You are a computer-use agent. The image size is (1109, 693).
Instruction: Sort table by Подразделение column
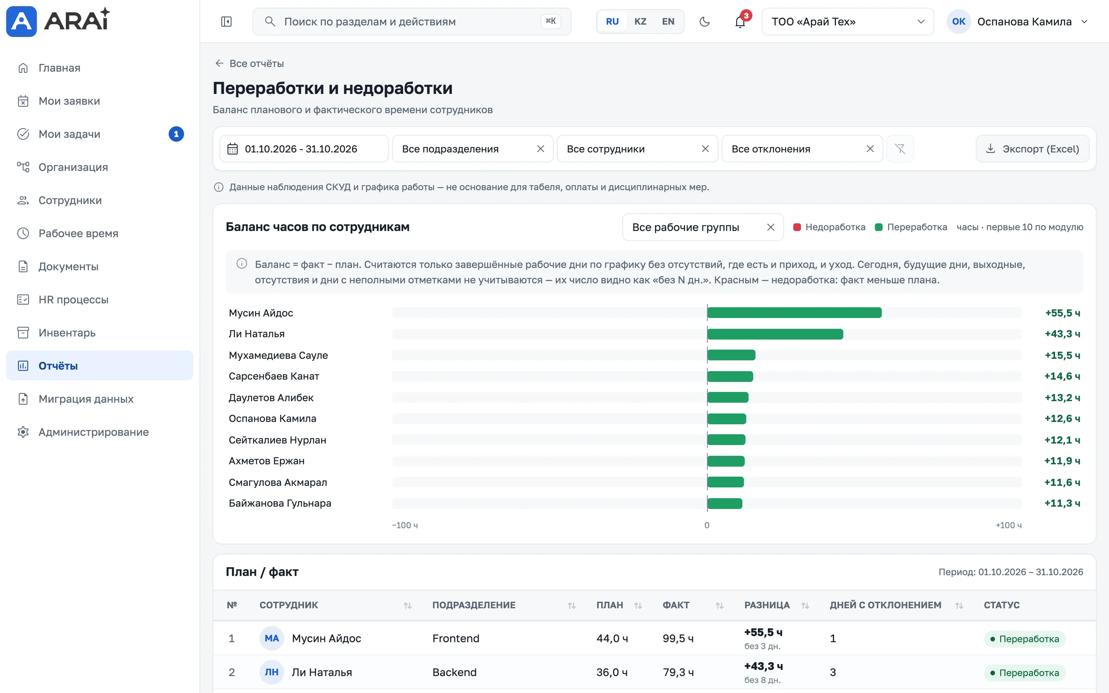tap(571, 606)
